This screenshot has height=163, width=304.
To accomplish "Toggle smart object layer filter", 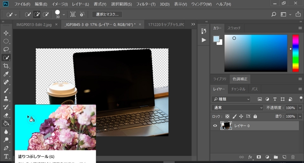I will [x=290, y=99].
